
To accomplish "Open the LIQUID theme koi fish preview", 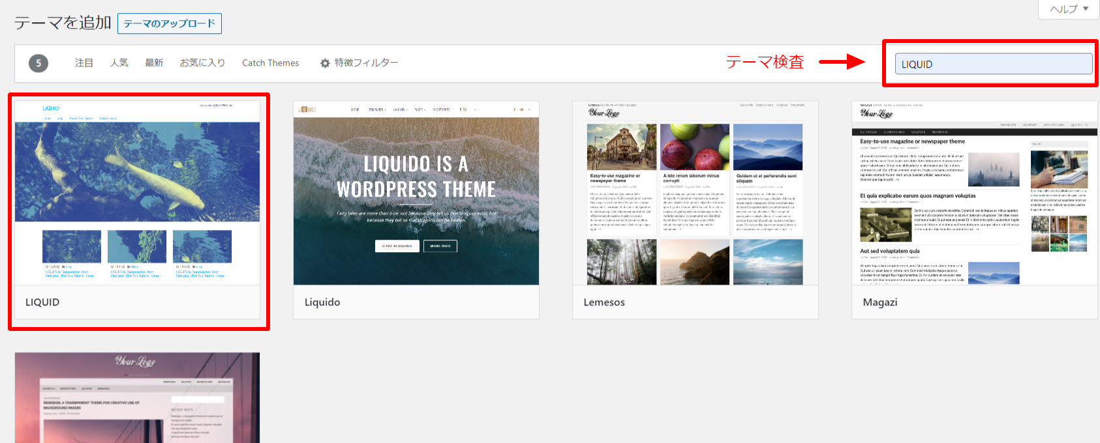I will click(x=137, y=193).
